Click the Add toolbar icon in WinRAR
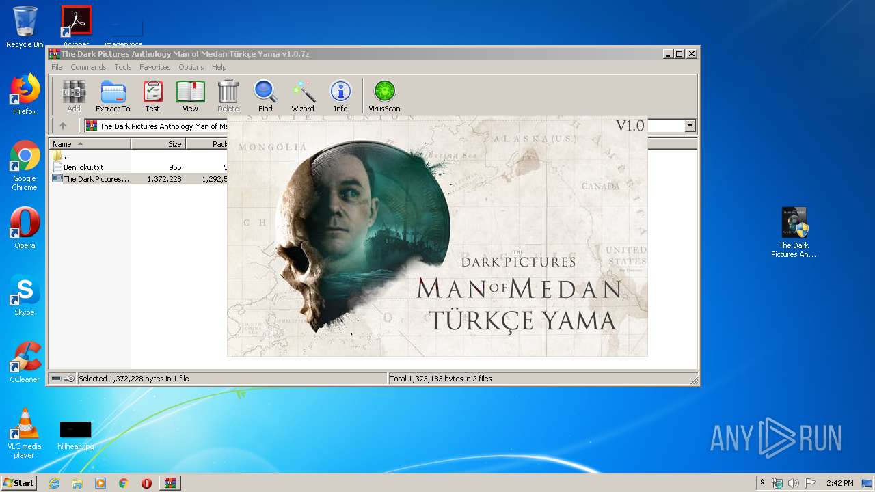875x492 pixels. coord(74,96)
